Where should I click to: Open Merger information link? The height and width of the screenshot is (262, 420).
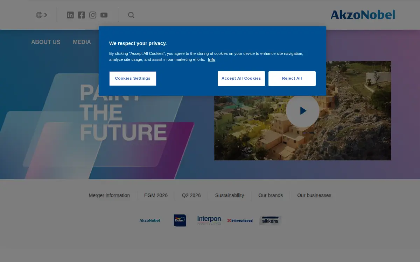point(109,195)
